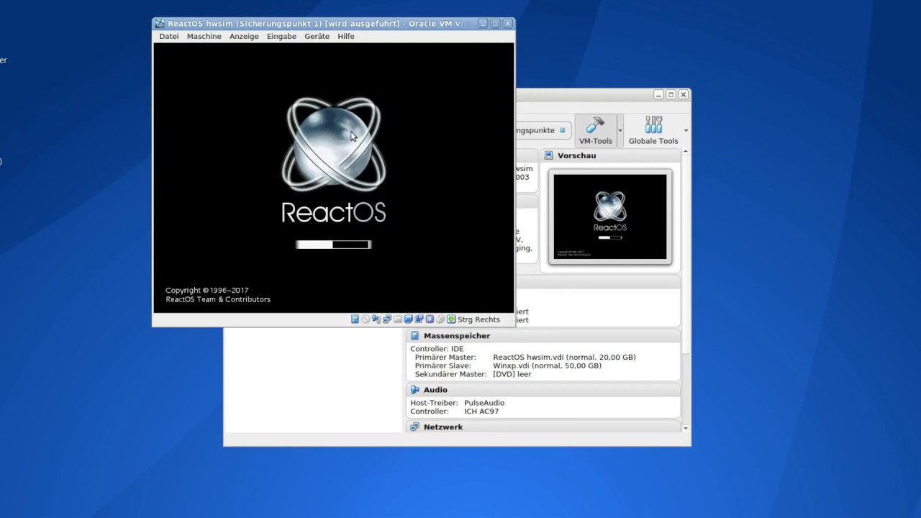Open the Eingabe menu
The image size is (921, 518).
click(x=281, y=36)
